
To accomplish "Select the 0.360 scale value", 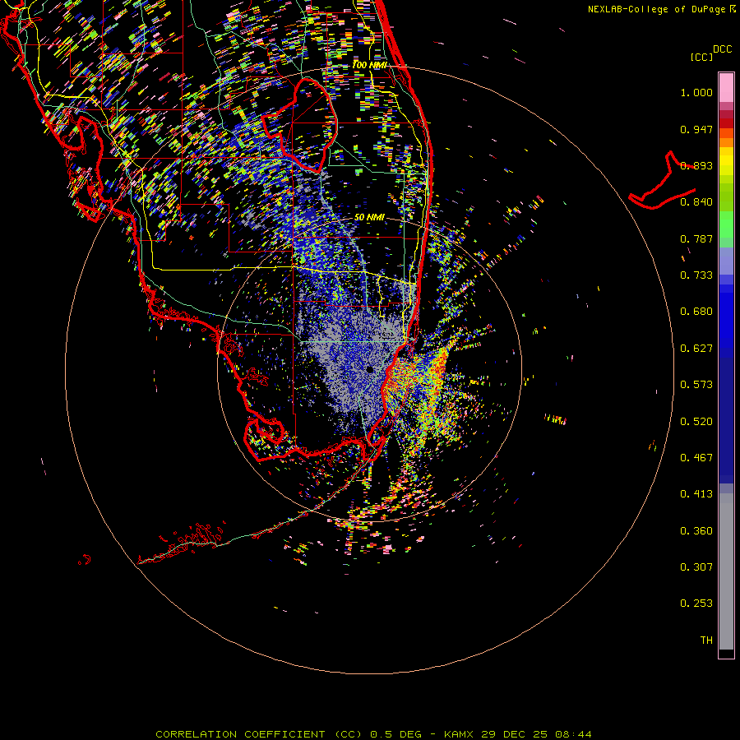I will coord(696,531).
